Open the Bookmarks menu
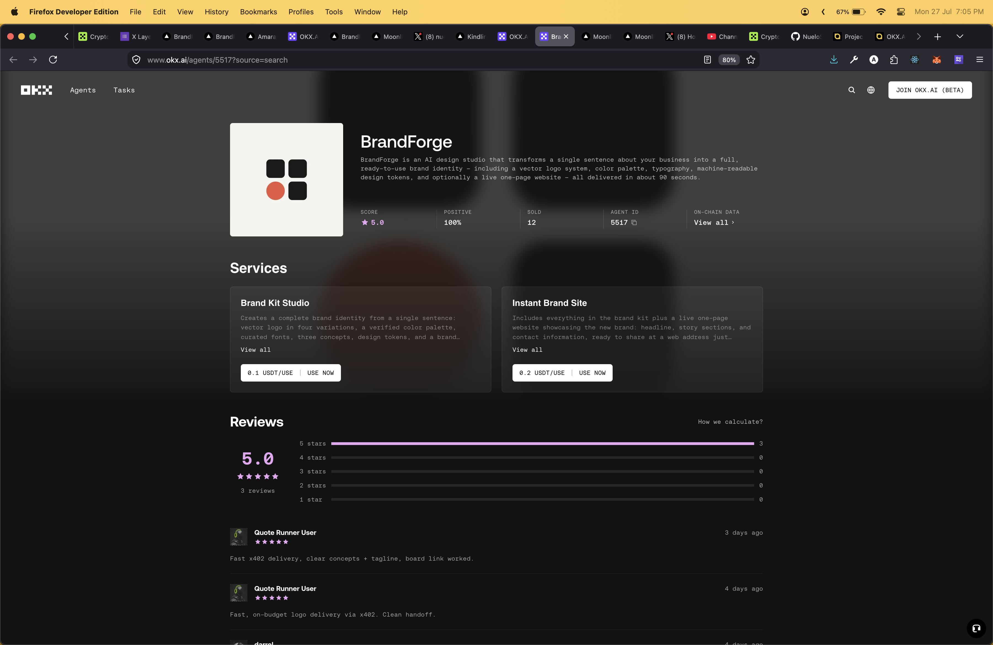The height and width of the screenshot is (645, 993). (x=258, y=12)
